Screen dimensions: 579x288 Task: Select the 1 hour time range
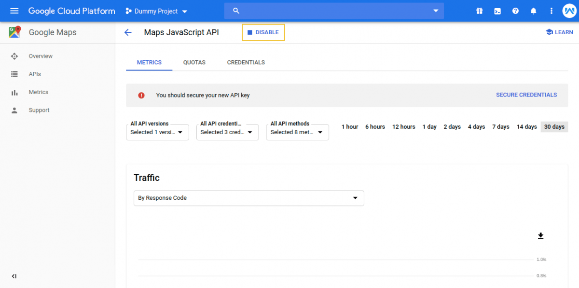coord(350,126)
